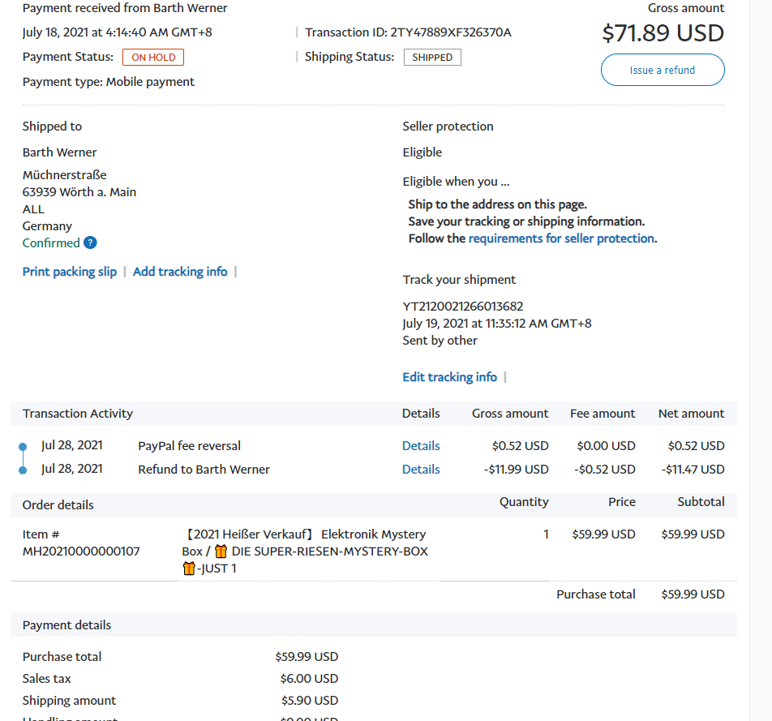The width and height of the screenshot is (772, 721).
Task: View Details for Refund to Barth Werner
Action: coord(421,470)
